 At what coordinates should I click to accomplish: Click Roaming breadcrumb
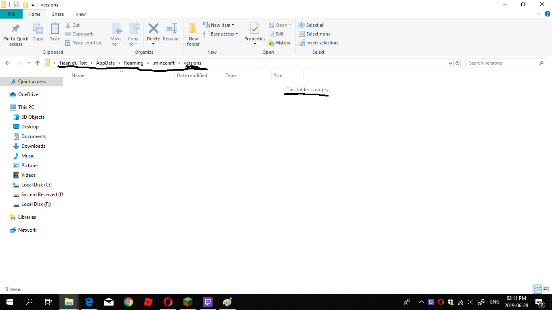[134, 63]
